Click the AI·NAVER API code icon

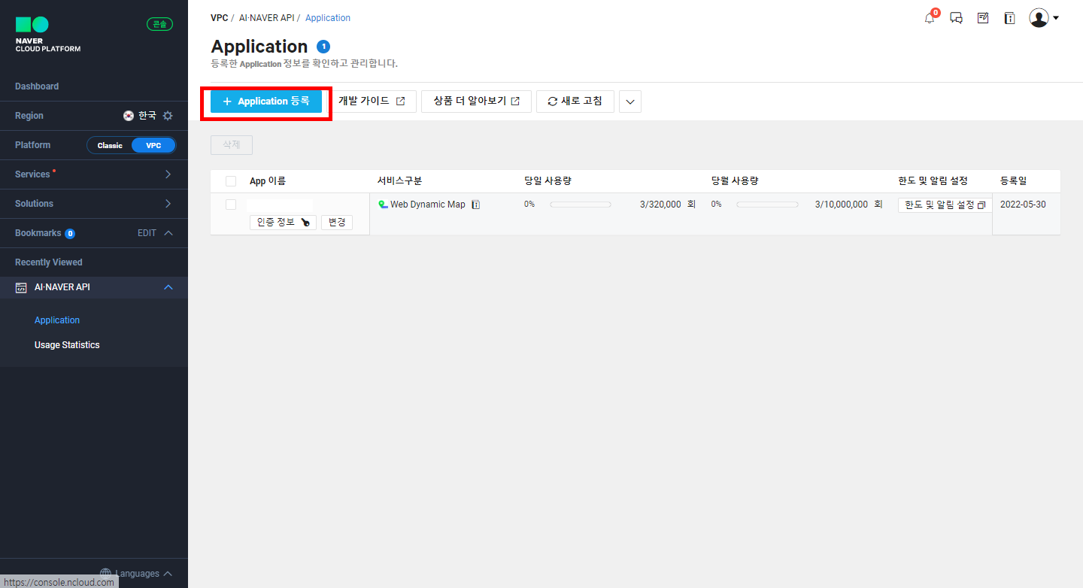[21, 287]
